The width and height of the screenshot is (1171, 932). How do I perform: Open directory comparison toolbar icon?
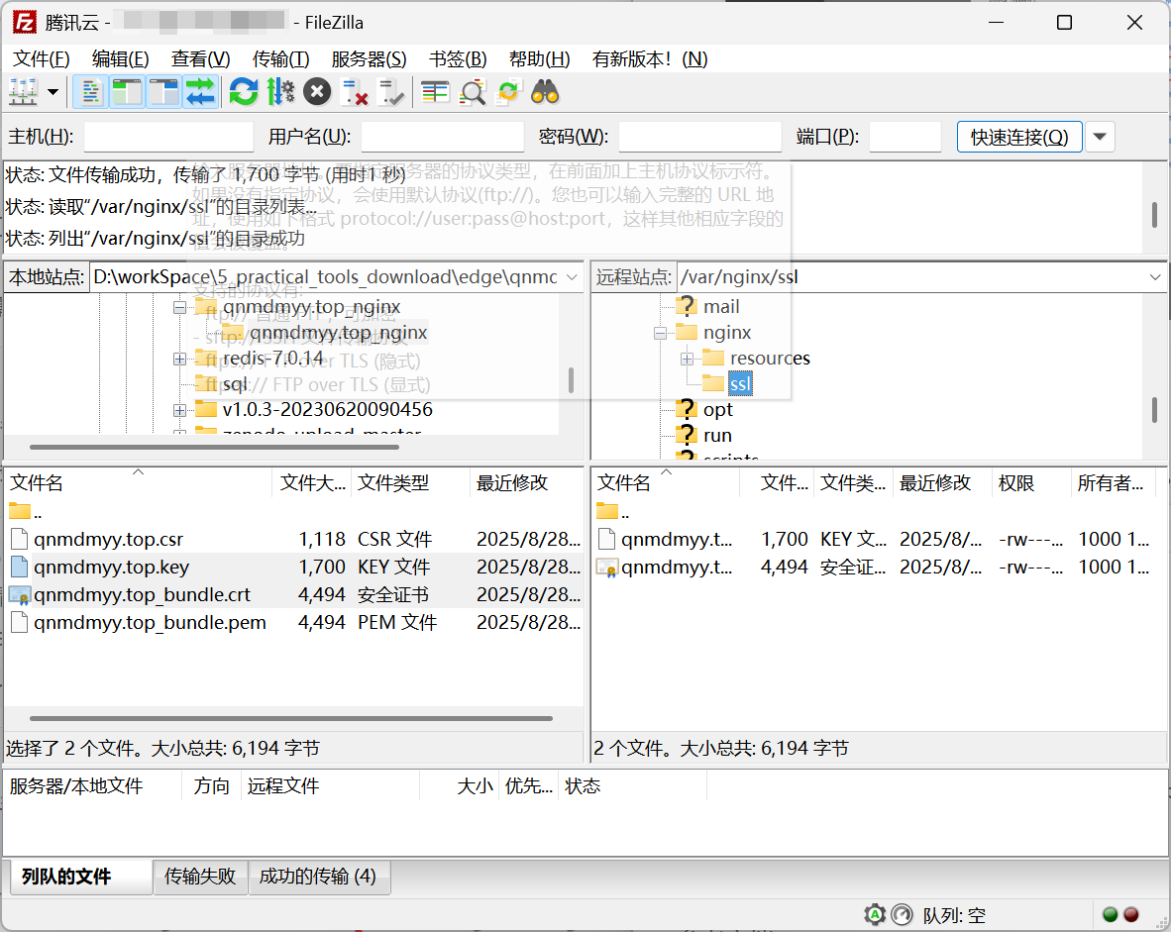click(435, 93)
